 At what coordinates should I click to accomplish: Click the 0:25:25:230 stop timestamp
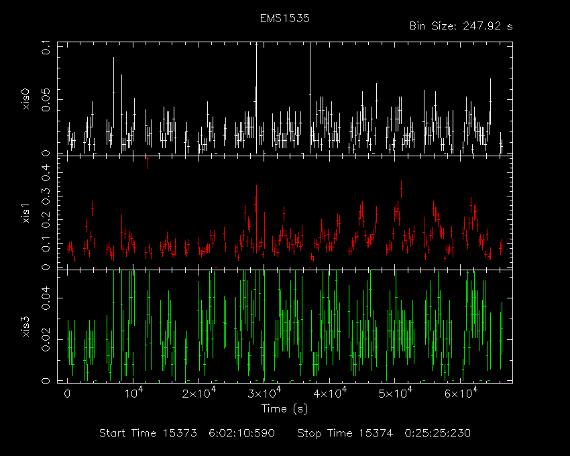coord(438,433)
